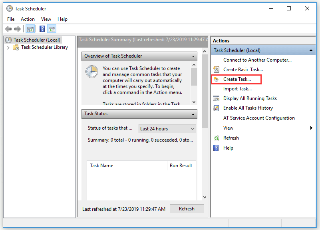Click the Create Task icon in Actions

[216, 79]
